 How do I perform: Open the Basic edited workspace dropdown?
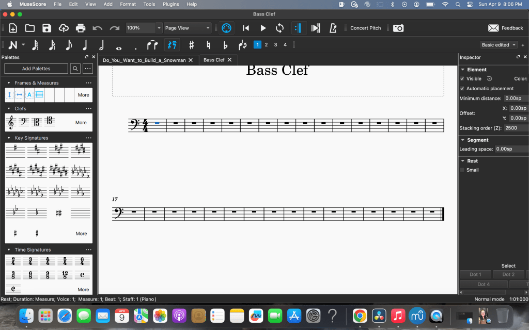tap(499, 45)
